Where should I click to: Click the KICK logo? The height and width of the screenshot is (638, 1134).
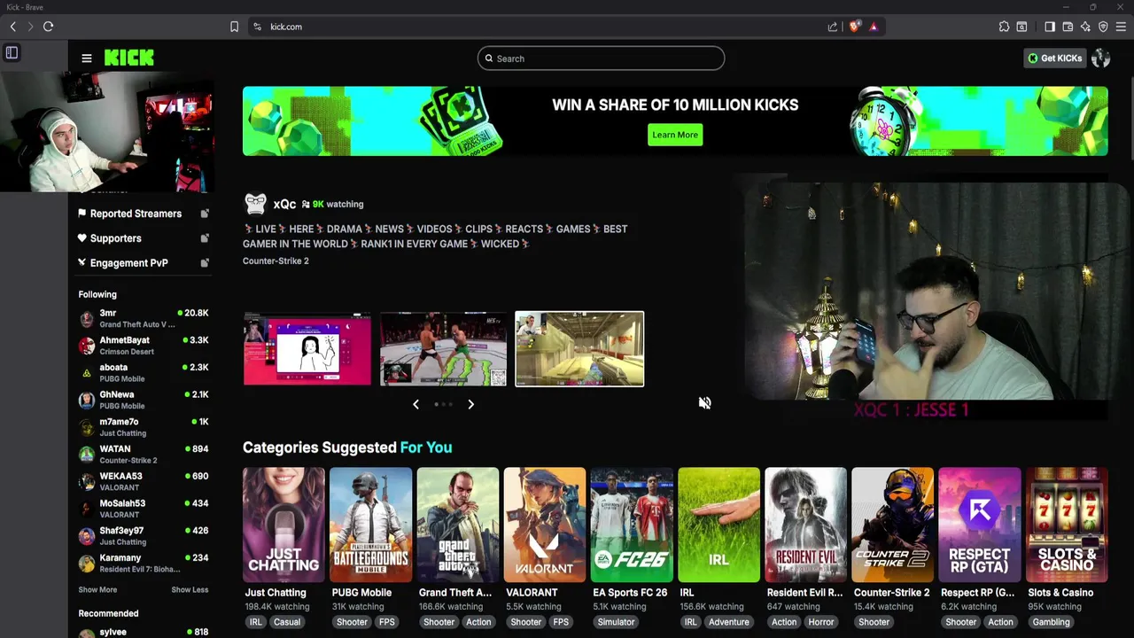click(x=129, y=58)
